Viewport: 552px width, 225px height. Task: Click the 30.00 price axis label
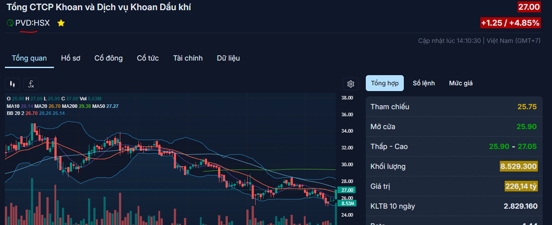[347, 164]
